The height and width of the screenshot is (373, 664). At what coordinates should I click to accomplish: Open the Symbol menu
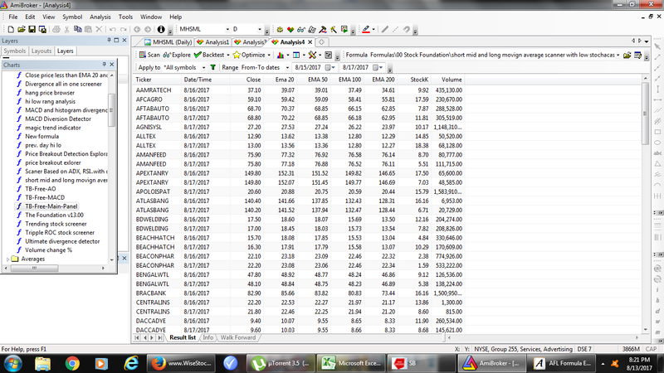point(72,17)
